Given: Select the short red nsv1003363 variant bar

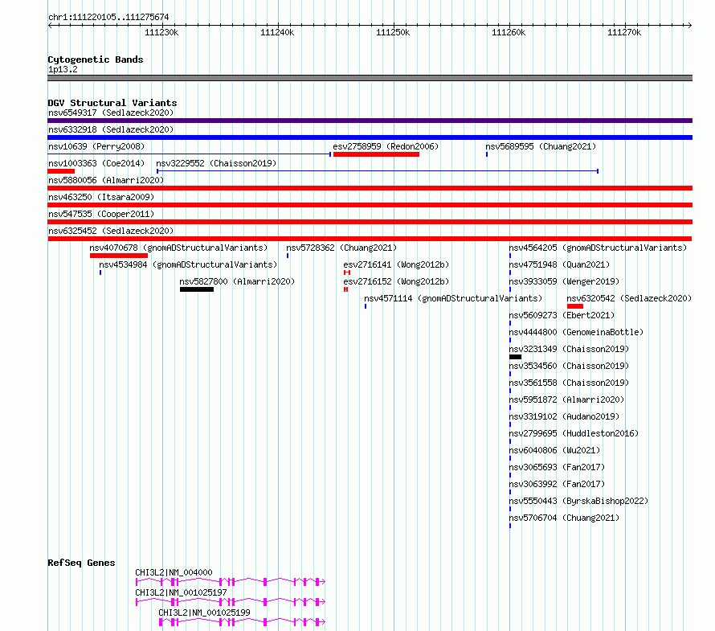Looking at the screenshot, I should click(61, 171).
